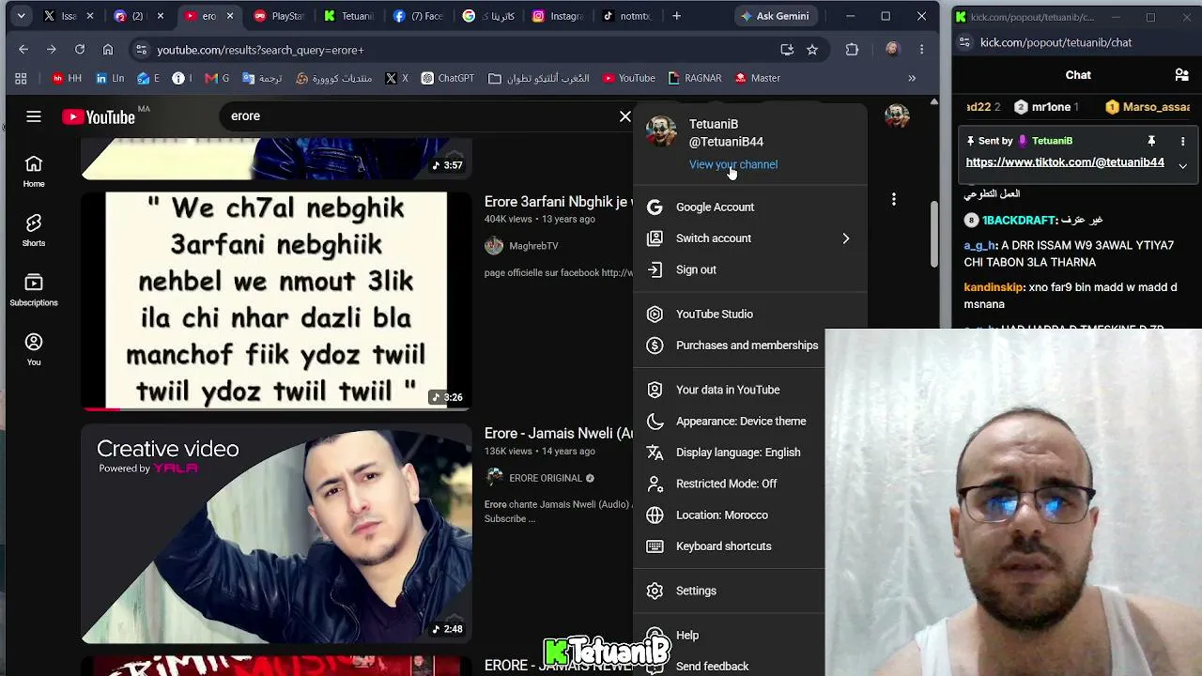Open the Erore - Jamais Nweli video title
1202x676 pixels.
[x=559, y=434]
